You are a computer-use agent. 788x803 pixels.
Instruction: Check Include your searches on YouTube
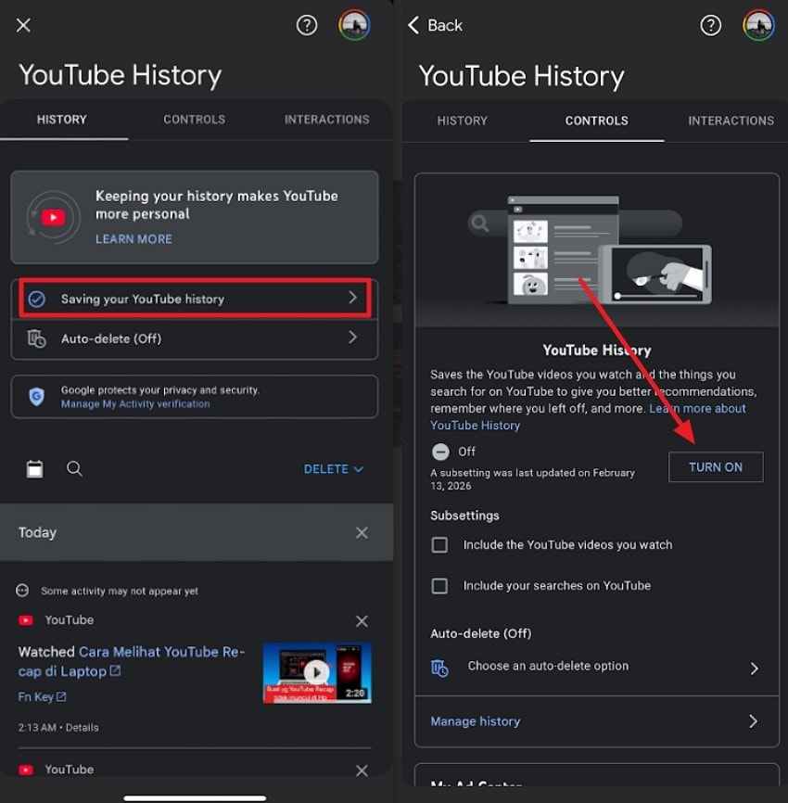439,585
